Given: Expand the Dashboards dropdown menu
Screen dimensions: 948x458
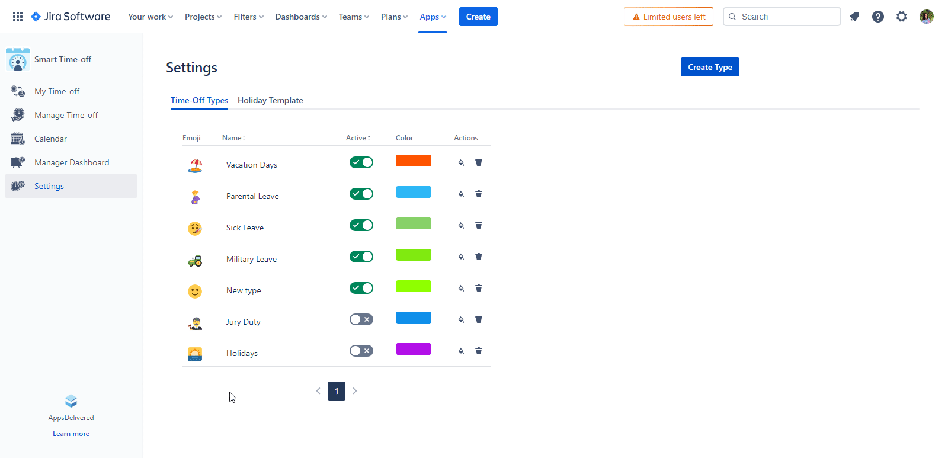Looking at the screenshot, I should (x=300, y=17).
